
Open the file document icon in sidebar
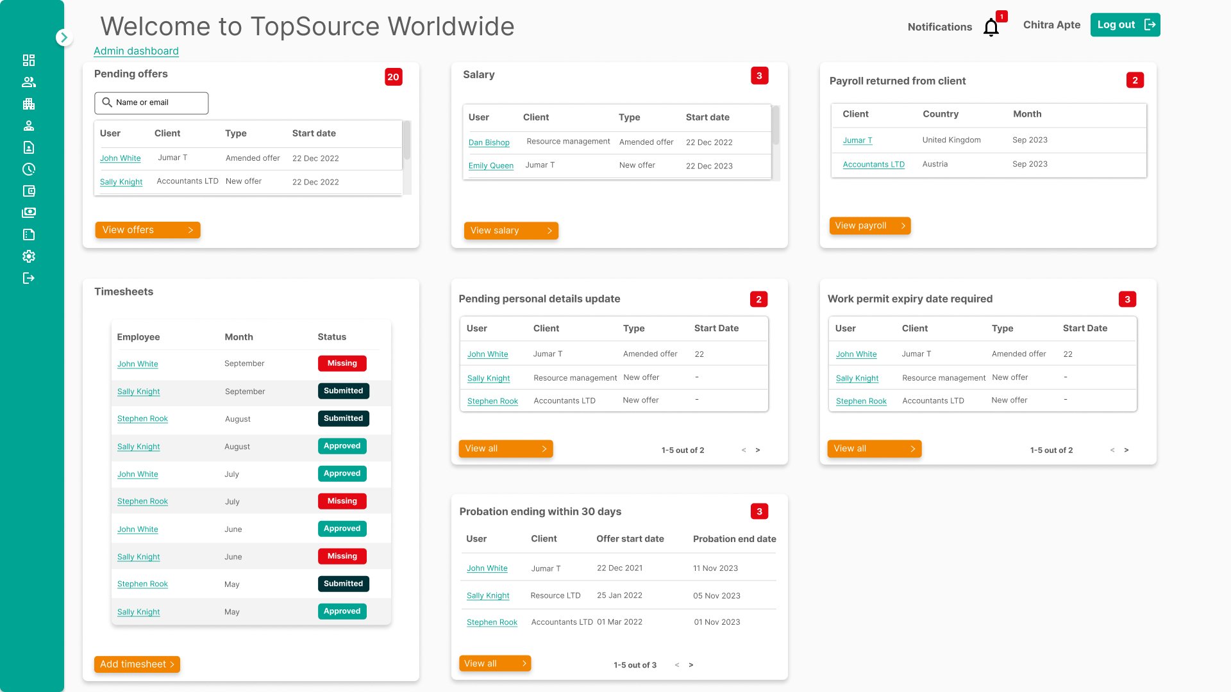click(29, 235)
